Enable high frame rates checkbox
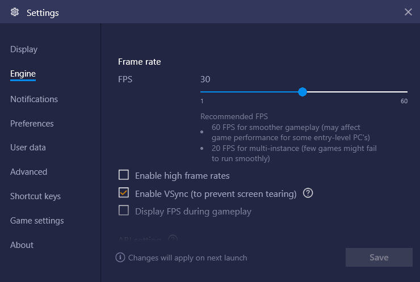 click(x=124, y=175)
